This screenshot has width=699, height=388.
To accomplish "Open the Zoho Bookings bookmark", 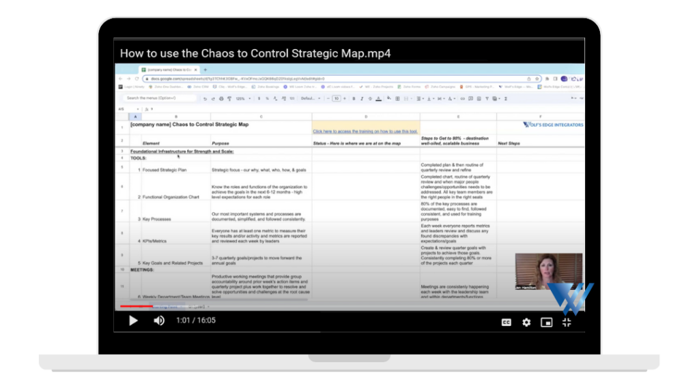I will [x=266, y=87].
